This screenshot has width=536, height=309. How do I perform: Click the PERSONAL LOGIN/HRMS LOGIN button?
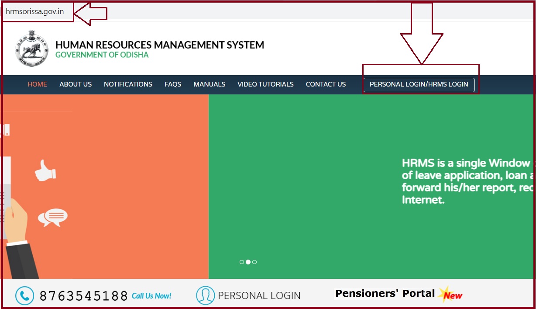[419, 84]
